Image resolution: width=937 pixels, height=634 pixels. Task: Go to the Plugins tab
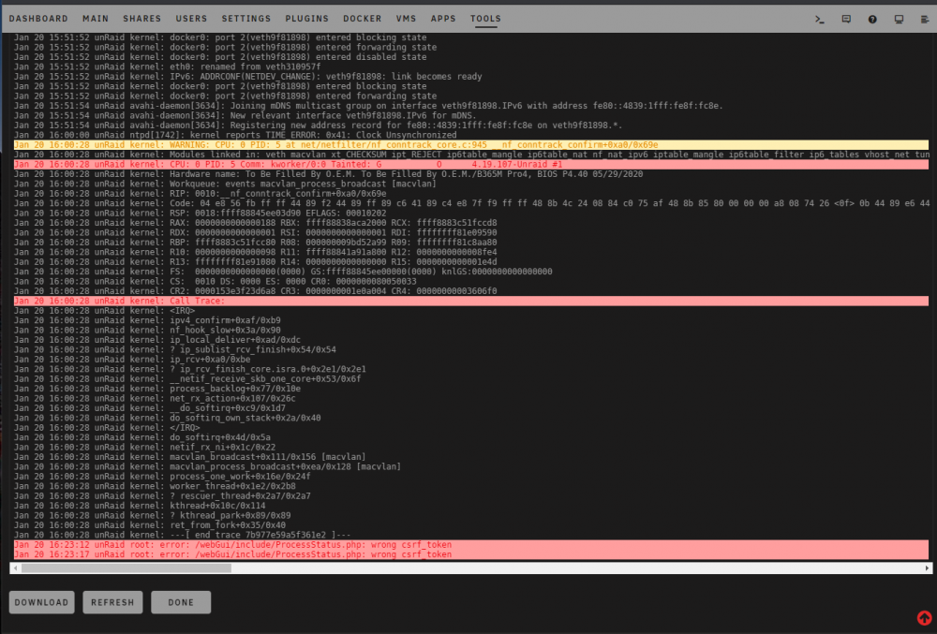[307, 19]
